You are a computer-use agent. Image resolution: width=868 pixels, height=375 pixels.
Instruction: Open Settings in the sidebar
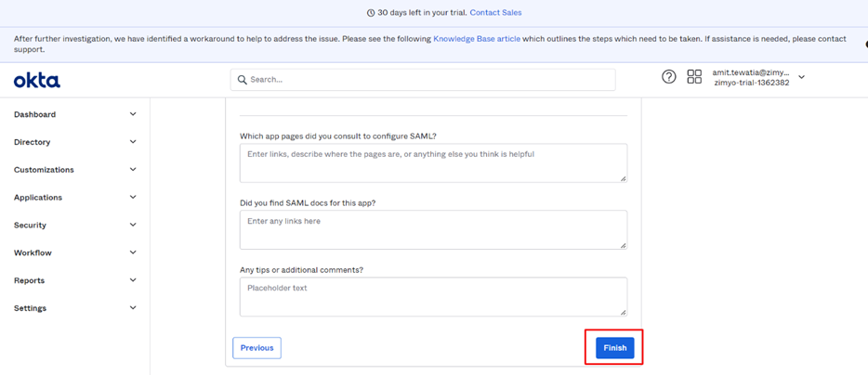[31, 308]
